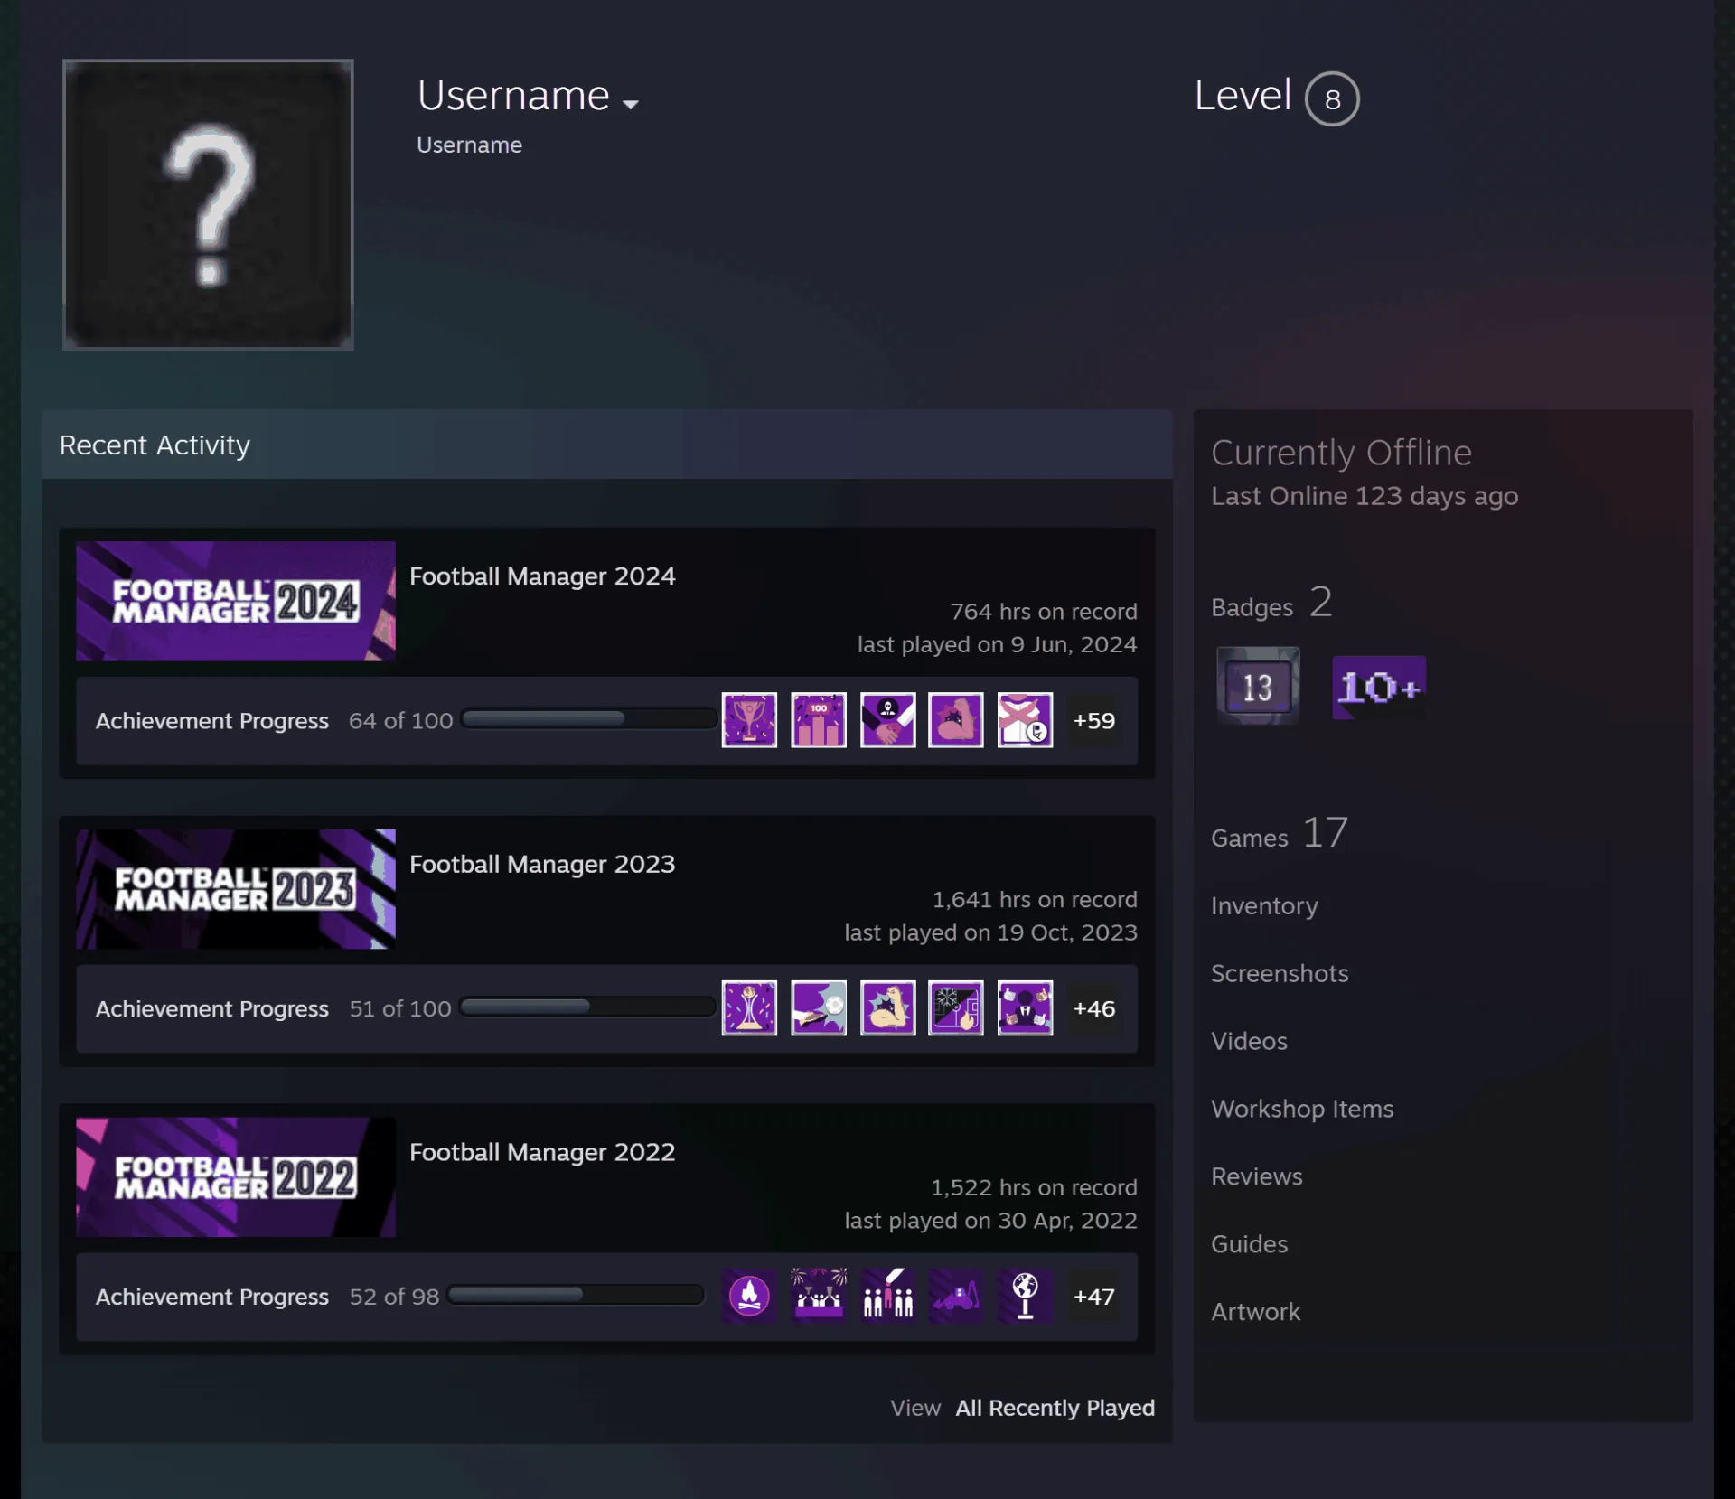The image size is (1735, 1499).
Task: Click the profile avatar with question mark
Action: pos(208,204)
